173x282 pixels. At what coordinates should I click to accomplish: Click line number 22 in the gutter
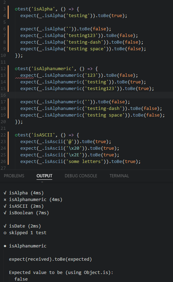click(x=3, y=135)
